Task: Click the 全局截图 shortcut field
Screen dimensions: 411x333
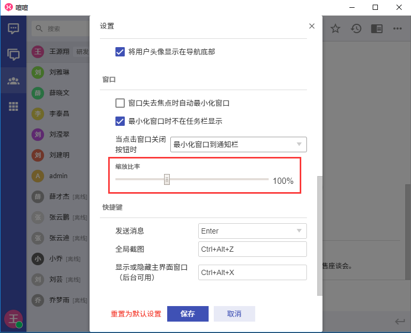Action: coord(253,249)
